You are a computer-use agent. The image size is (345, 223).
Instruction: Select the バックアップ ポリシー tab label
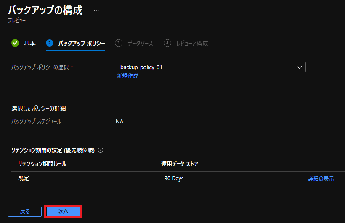[81, 44]
